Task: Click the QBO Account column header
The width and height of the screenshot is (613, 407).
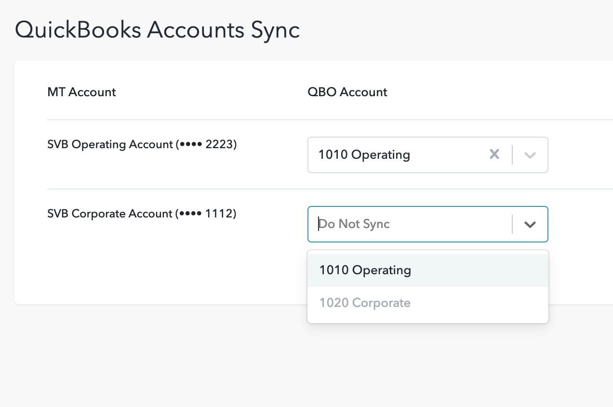Action: pos(347,92)
